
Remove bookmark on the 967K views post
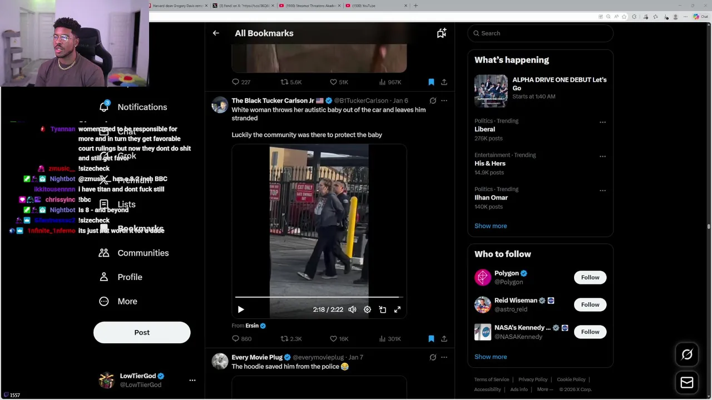point(431,82)
